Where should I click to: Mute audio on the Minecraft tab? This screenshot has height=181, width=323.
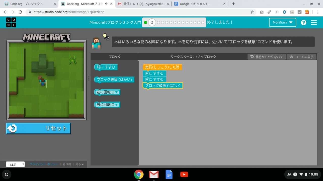[x=106, y=4]
